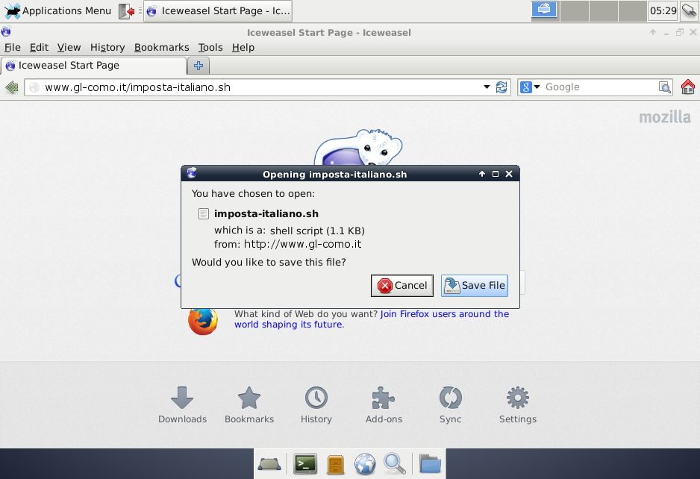This screenshot has height=479, width=700.
Task: Click the logout icon in top panel
Action: (127, 11)
